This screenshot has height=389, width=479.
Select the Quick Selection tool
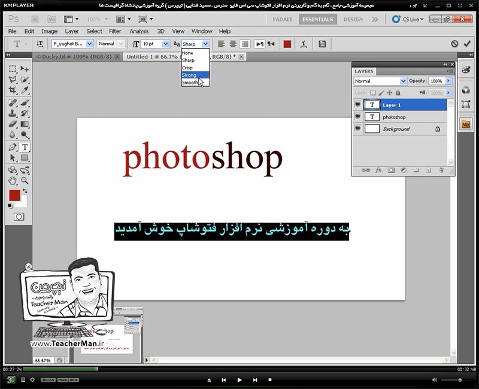click(x=25, y=80)
